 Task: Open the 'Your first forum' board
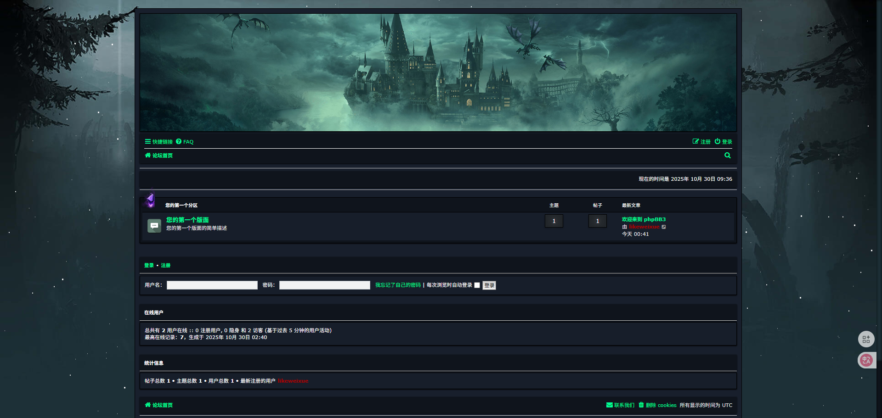(x=187, y=220)
